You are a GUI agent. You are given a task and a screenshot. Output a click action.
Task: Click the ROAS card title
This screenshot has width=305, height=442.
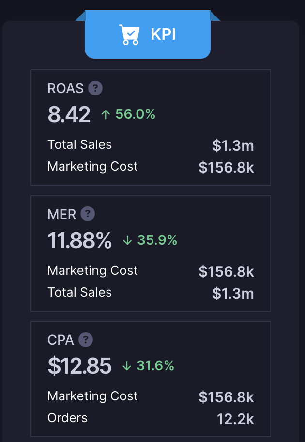coord(66,88)
